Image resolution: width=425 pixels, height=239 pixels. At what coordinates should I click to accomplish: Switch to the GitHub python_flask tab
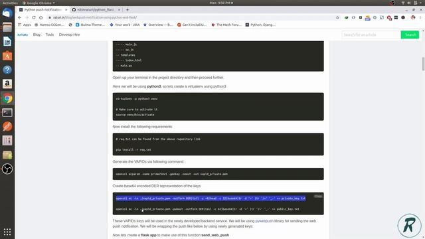tap(96, 10)
